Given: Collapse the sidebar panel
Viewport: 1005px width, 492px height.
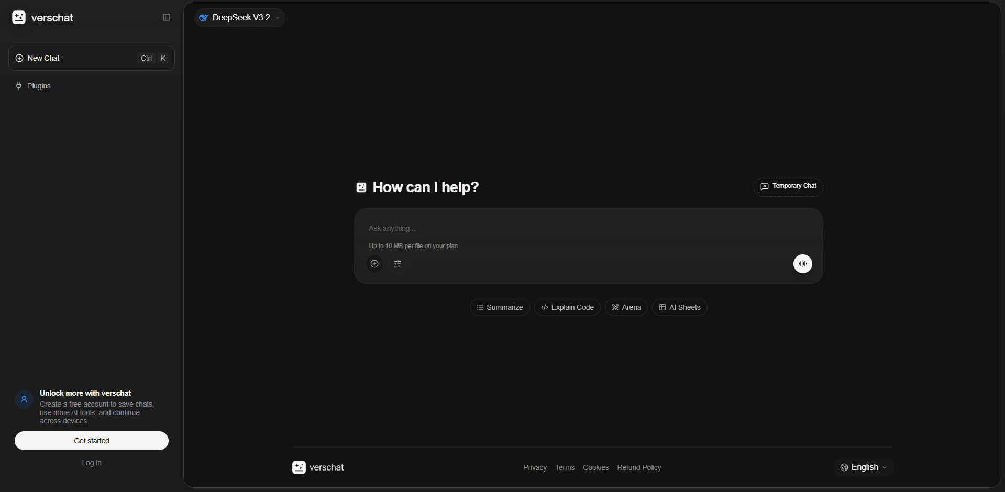Looking at the screenshot, I should coord(167,17).
